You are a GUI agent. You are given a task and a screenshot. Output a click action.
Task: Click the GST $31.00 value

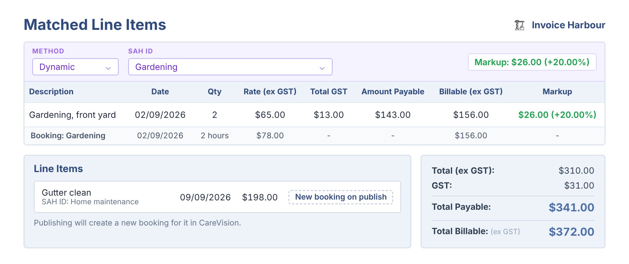tap(579, 185)
